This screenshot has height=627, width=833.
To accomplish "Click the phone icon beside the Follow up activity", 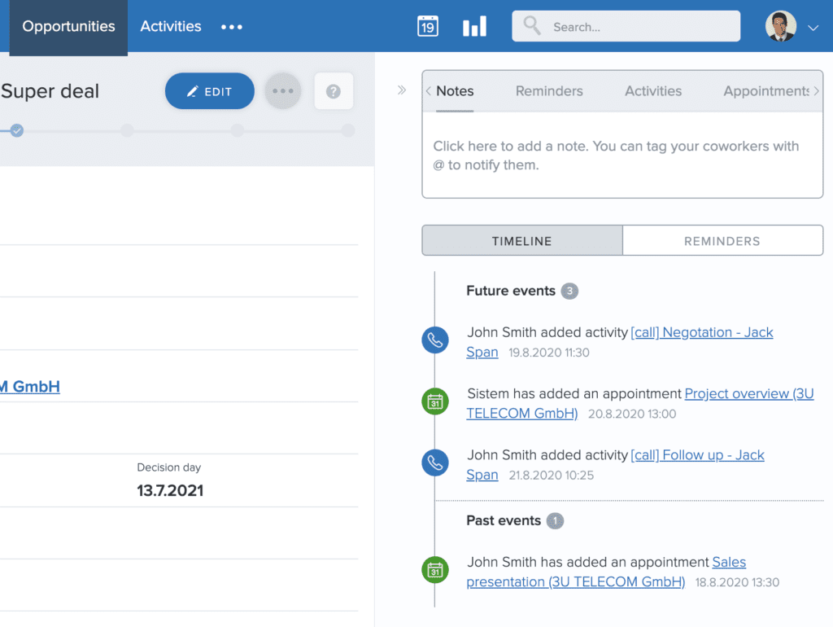I will coord(434,463).
